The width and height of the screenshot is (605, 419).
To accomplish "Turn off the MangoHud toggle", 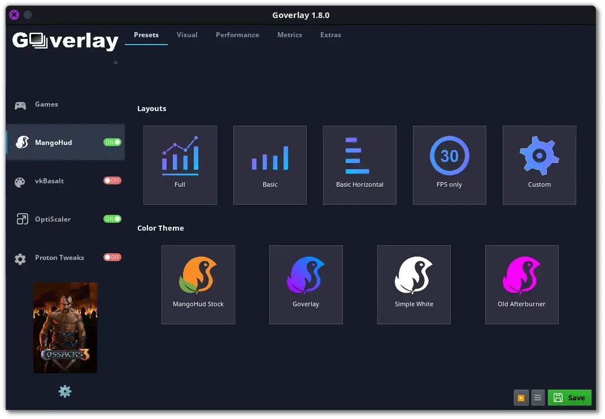I will pyautogui.click(x=112, y=142).
